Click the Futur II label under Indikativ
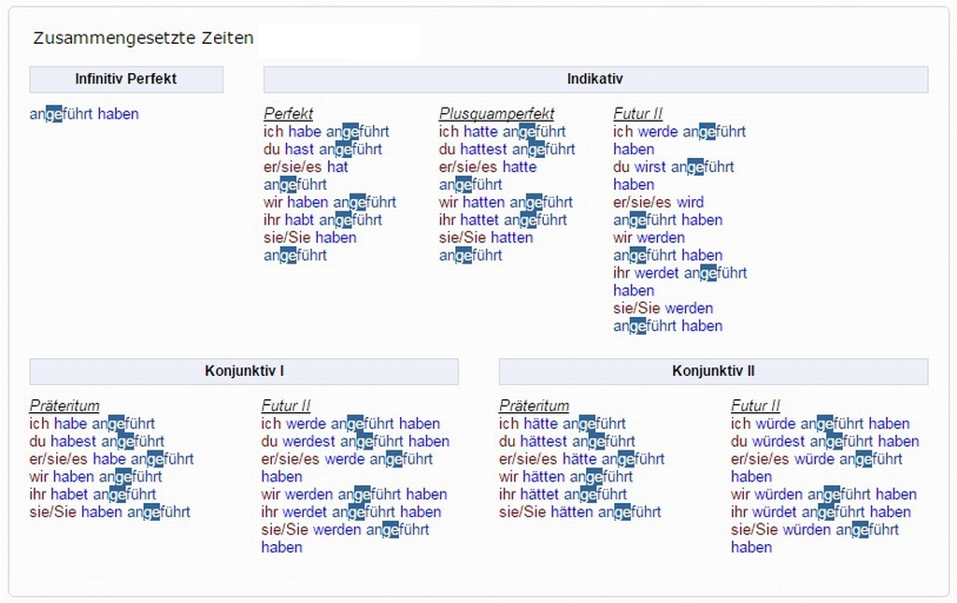This screenshot has height=603, width=957. click(x=637, y=114)
